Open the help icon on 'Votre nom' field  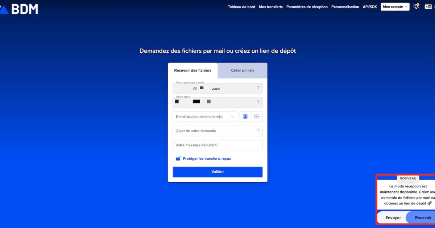coord(258,102)
